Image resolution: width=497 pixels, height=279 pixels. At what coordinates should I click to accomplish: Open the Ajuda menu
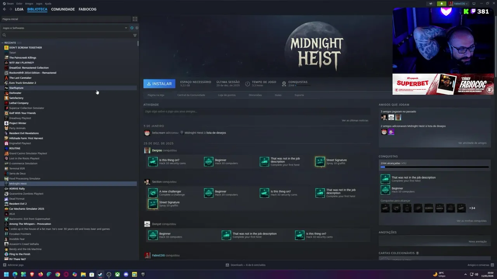pyautogui.click(x=48, y=3)
